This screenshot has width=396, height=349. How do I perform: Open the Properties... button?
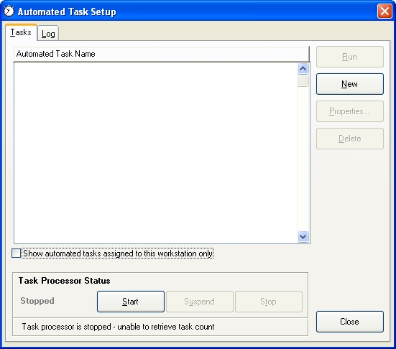pyautogui.click(x=350, y=111)
